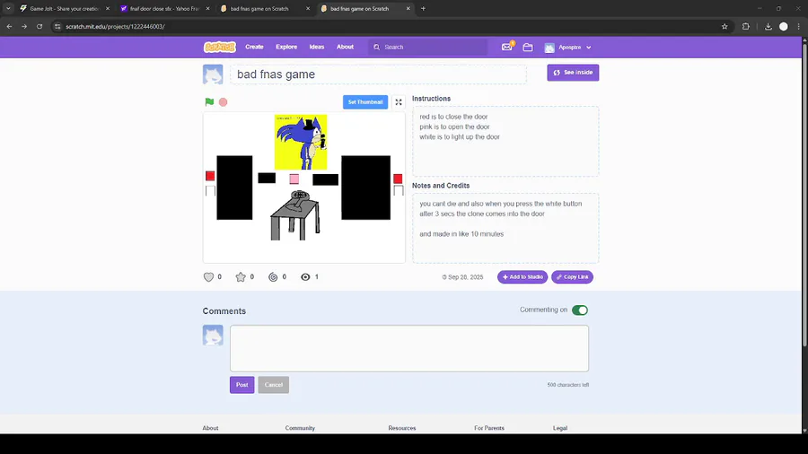Close the active bad fnas game tab
This screenshot has width=808, height=454.
[x=408, y=8]
